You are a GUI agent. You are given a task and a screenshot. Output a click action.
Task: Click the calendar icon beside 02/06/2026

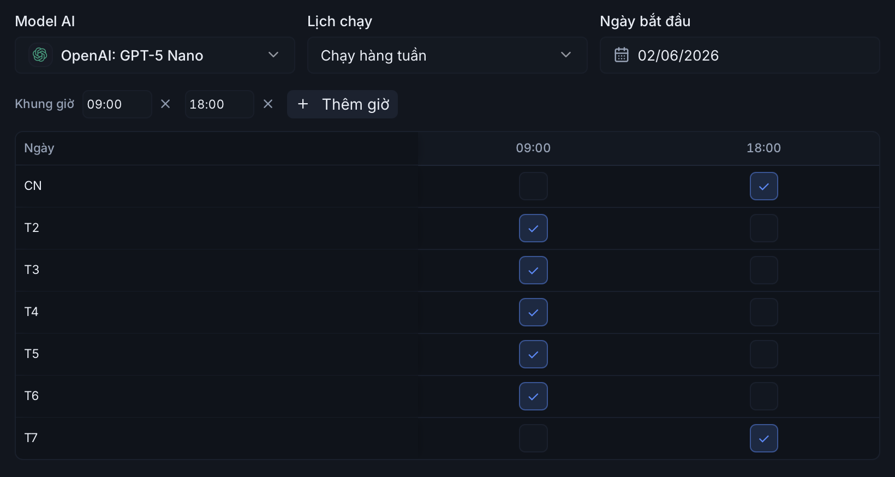click(x=622, y=55)
